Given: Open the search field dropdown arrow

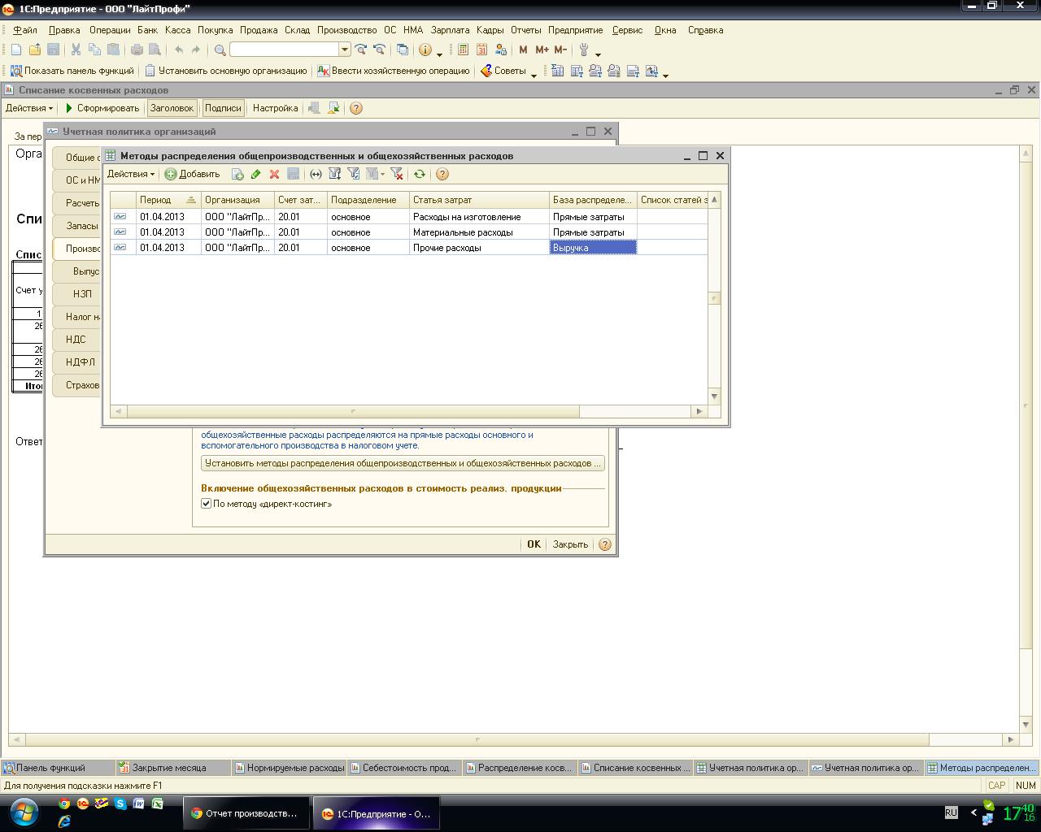Looking at the screenshot, I should (345, 50).
